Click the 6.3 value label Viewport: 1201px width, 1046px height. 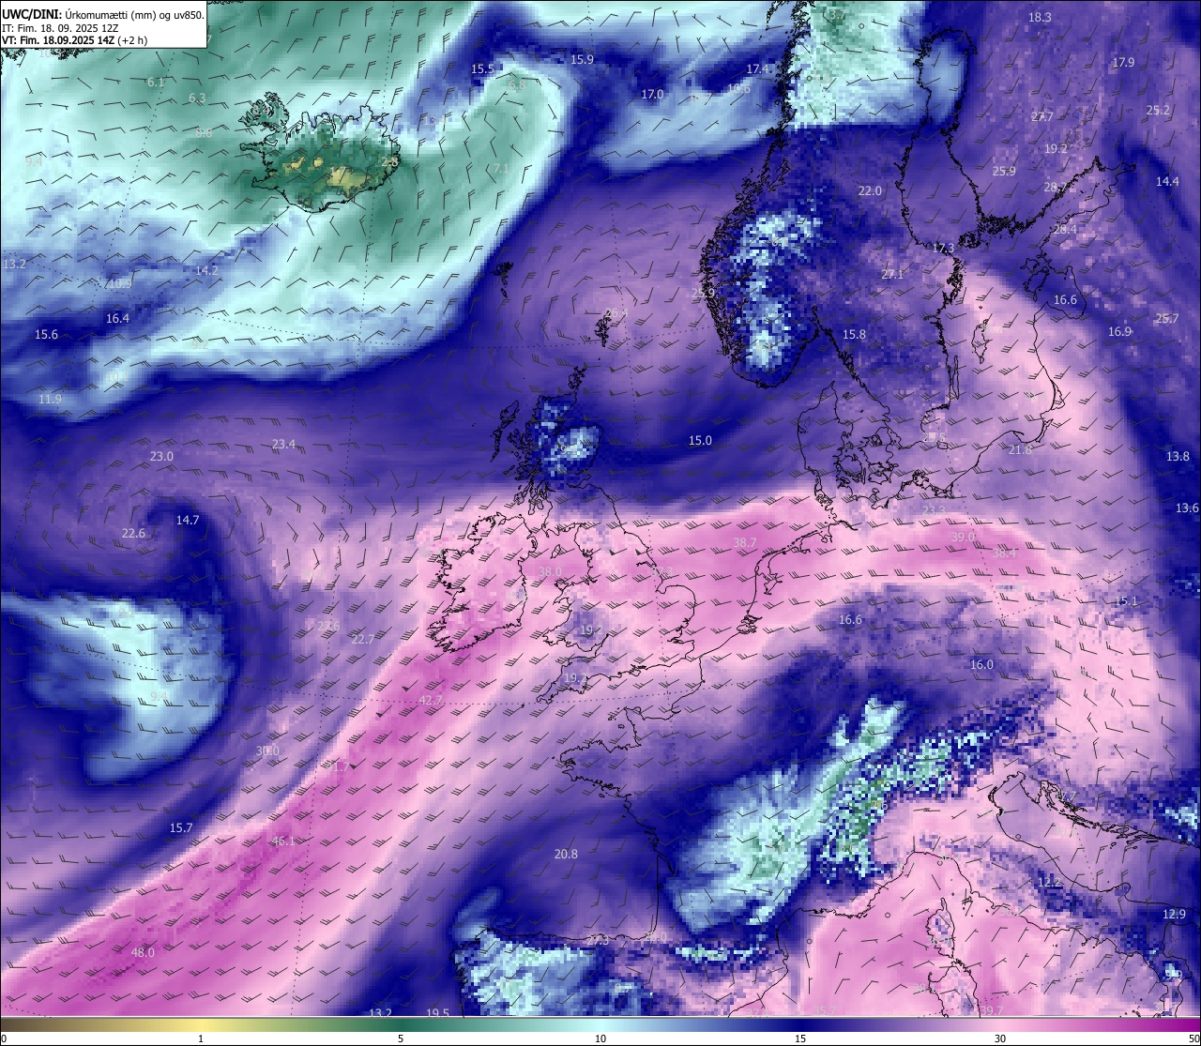click(197, 98)
